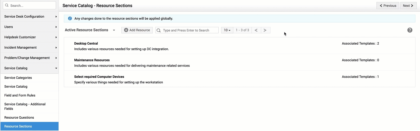Image resolution: width=420 pixels, height=131 pixels.
Task: Click the Associated Templates : 1 text
Action: tap(360, 77)
